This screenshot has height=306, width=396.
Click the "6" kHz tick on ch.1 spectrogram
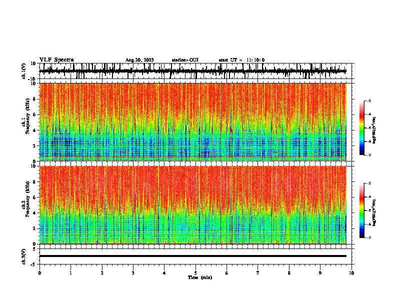pyautogui.click(x=34, y=115)
